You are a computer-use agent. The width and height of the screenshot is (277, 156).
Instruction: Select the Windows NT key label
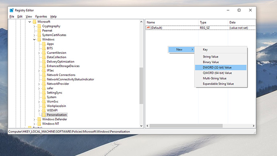click(x=51, y=123)
